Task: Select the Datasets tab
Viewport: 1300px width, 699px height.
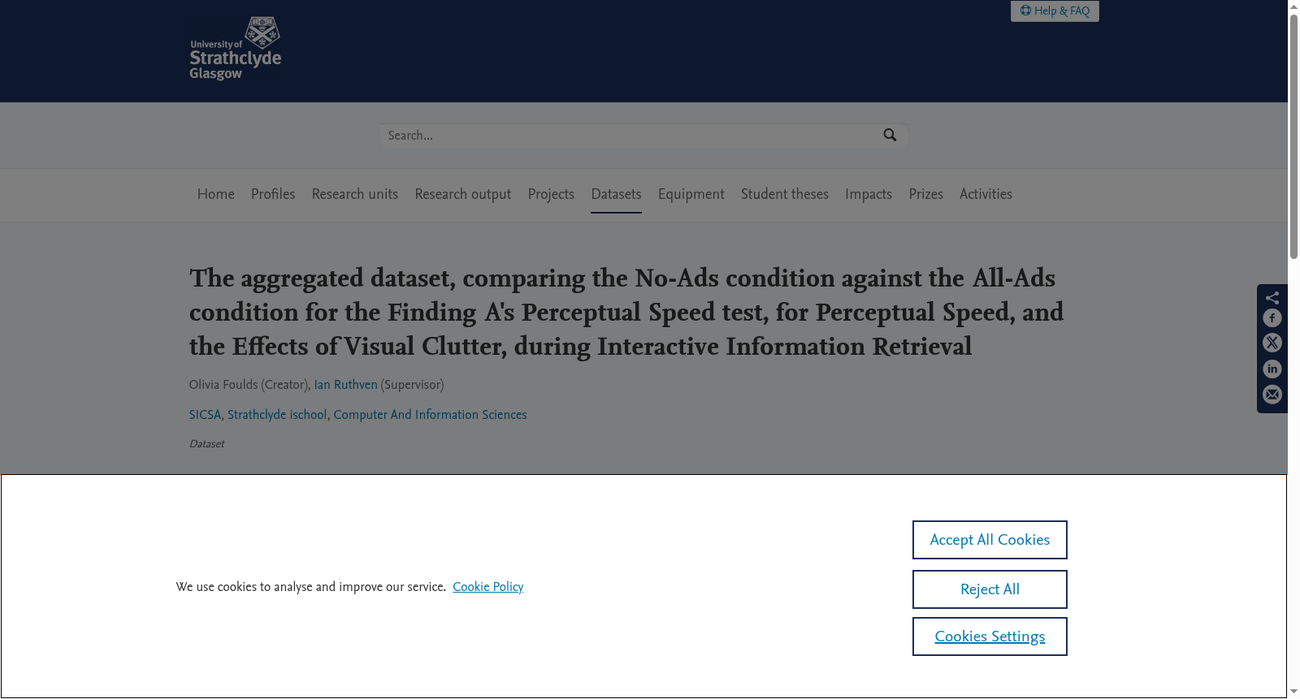Action: click(x=616, y=194)
